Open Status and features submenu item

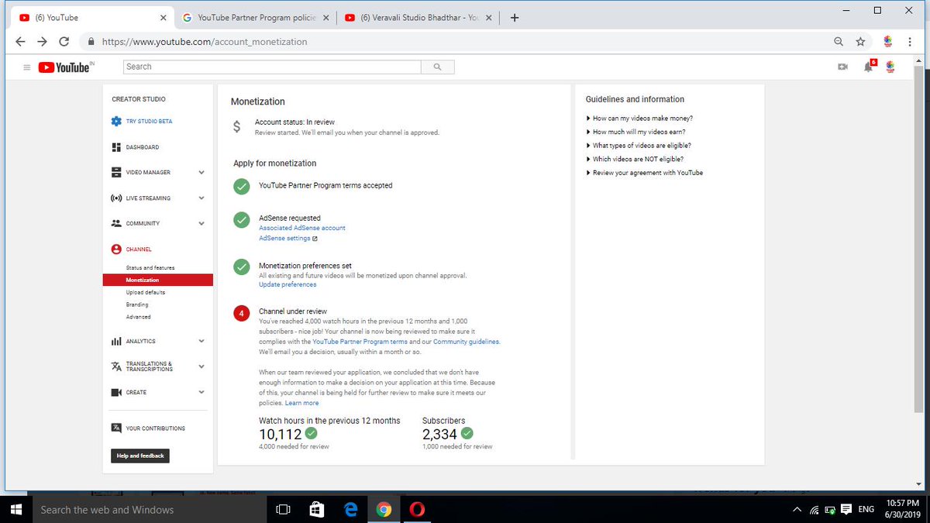(150, 267)
